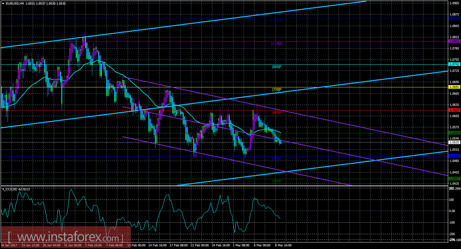Select the [7/8]P Murray level label

(277, 90)
